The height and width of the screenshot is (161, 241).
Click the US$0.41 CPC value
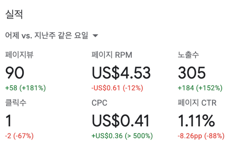point(121,121)
